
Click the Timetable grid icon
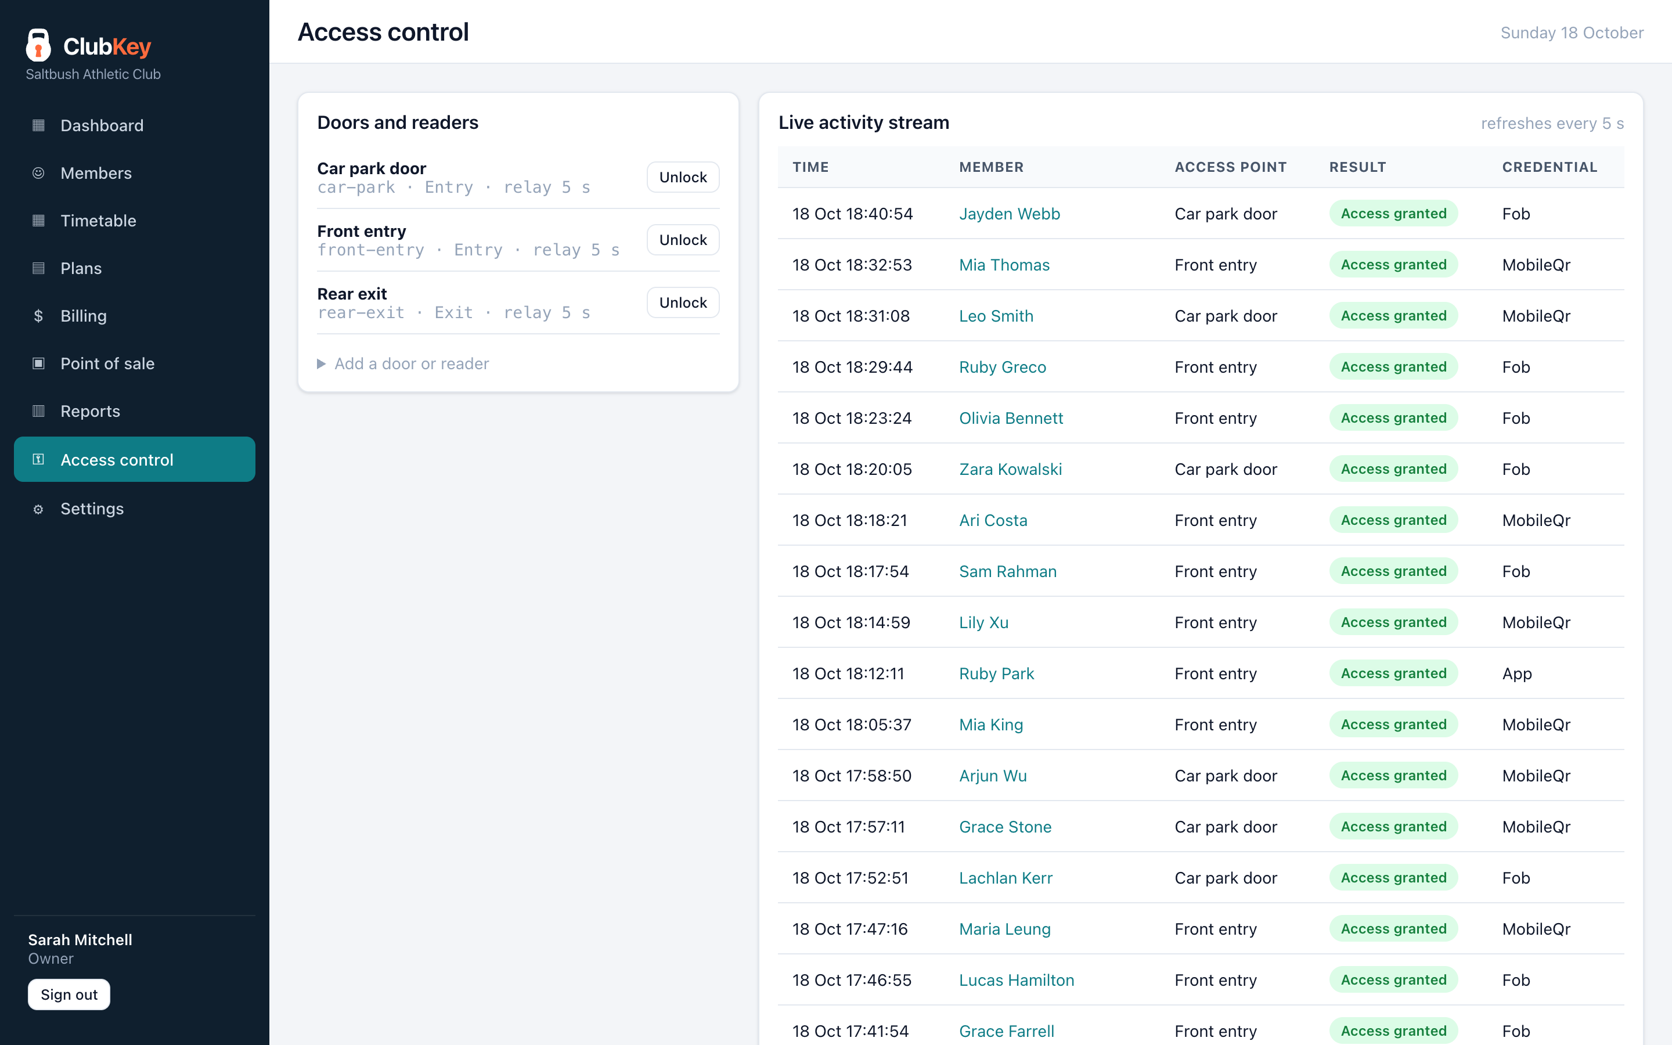39,221
